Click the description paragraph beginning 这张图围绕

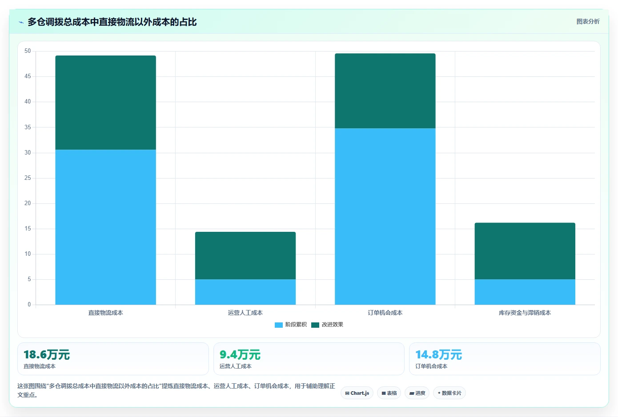pos(177,390)
